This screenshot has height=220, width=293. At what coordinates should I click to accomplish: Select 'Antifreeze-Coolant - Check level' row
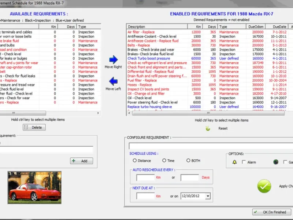pyautogui.click(x=209, y=36)
